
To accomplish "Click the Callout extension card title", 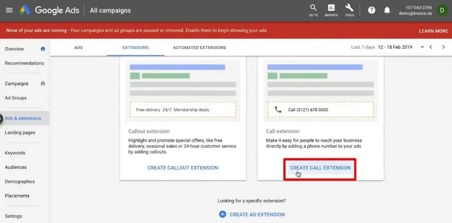I will tap(149, 132).
